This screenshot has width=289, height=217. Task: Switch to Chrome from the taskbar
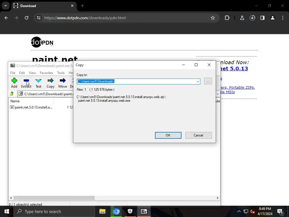(116, 211)
